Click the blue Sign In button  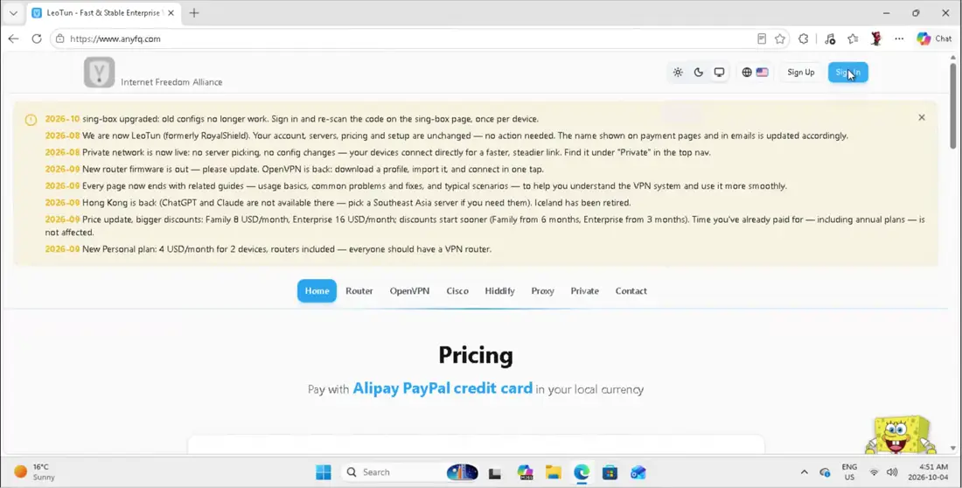click(x=848, y=73)
